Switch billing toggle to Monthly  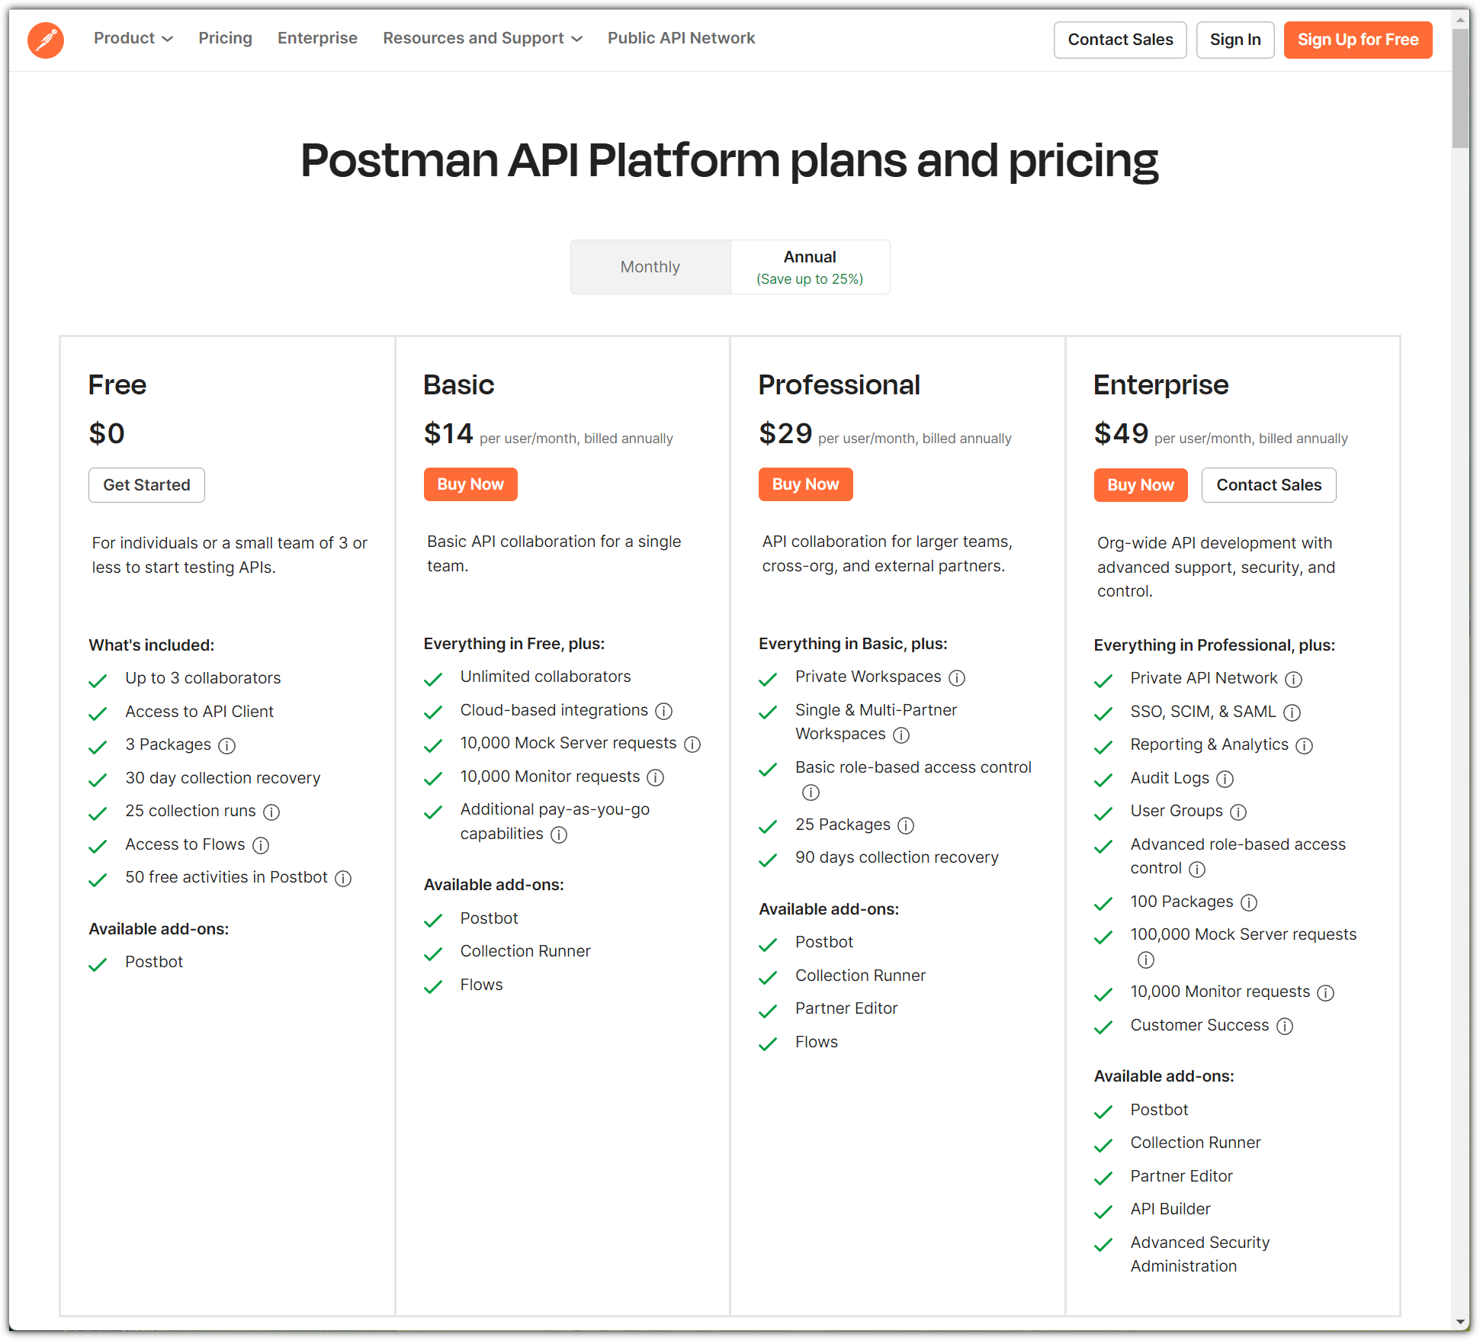[650, 267]
